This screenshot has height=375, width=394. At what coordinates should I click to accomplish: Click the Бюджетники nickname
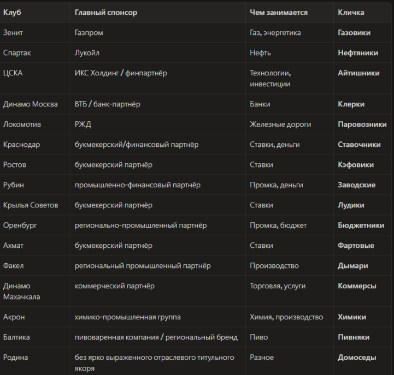click(361, 225)
